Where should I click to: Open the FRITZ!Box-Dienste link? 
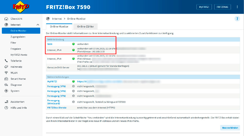pos(57,108)
